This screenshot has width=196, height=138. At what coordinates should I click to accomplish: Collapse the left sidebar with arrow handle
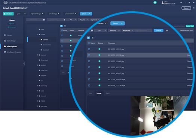pyautogui.click(x=24, y=63)
